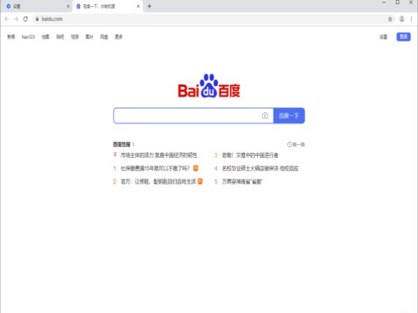
Task: Open 视频 in top navigation
Action: click(75, 37)
